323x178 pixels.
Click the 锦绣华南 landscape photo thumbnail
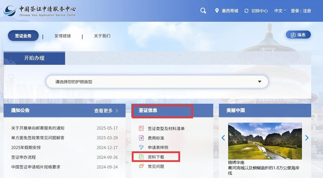point(265,141)
